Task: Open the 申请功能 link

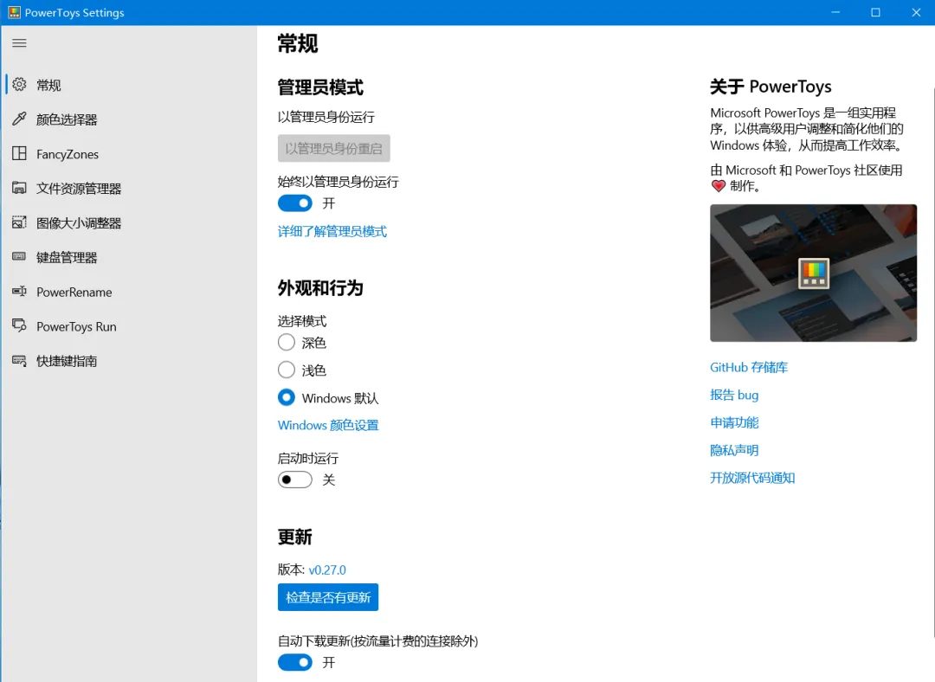Action: point(734,422)
